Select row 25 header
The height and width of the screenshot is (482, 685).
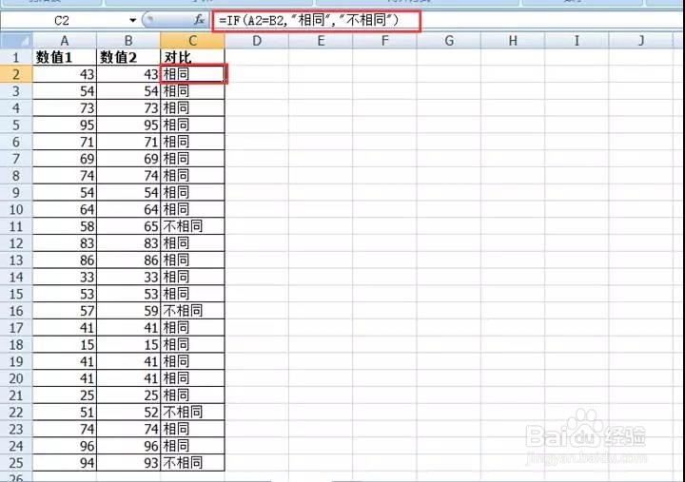[16, 463]
